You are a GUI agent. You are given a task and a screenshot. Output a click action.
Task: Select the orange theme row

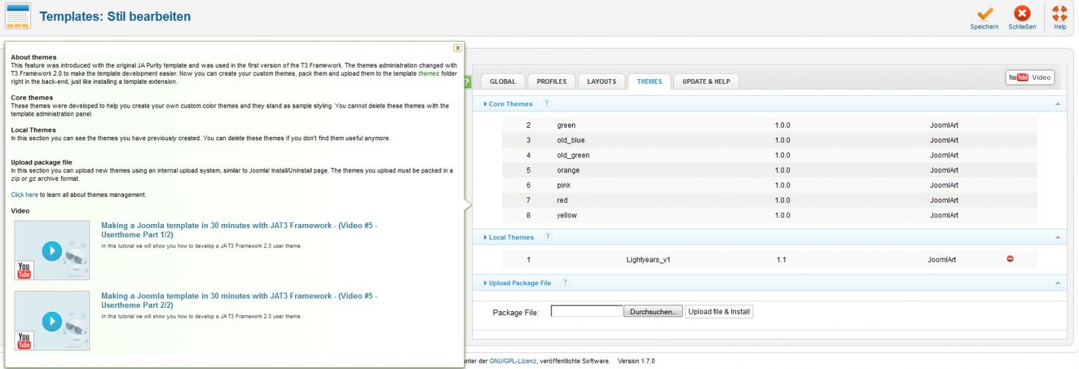pos(769,170)
